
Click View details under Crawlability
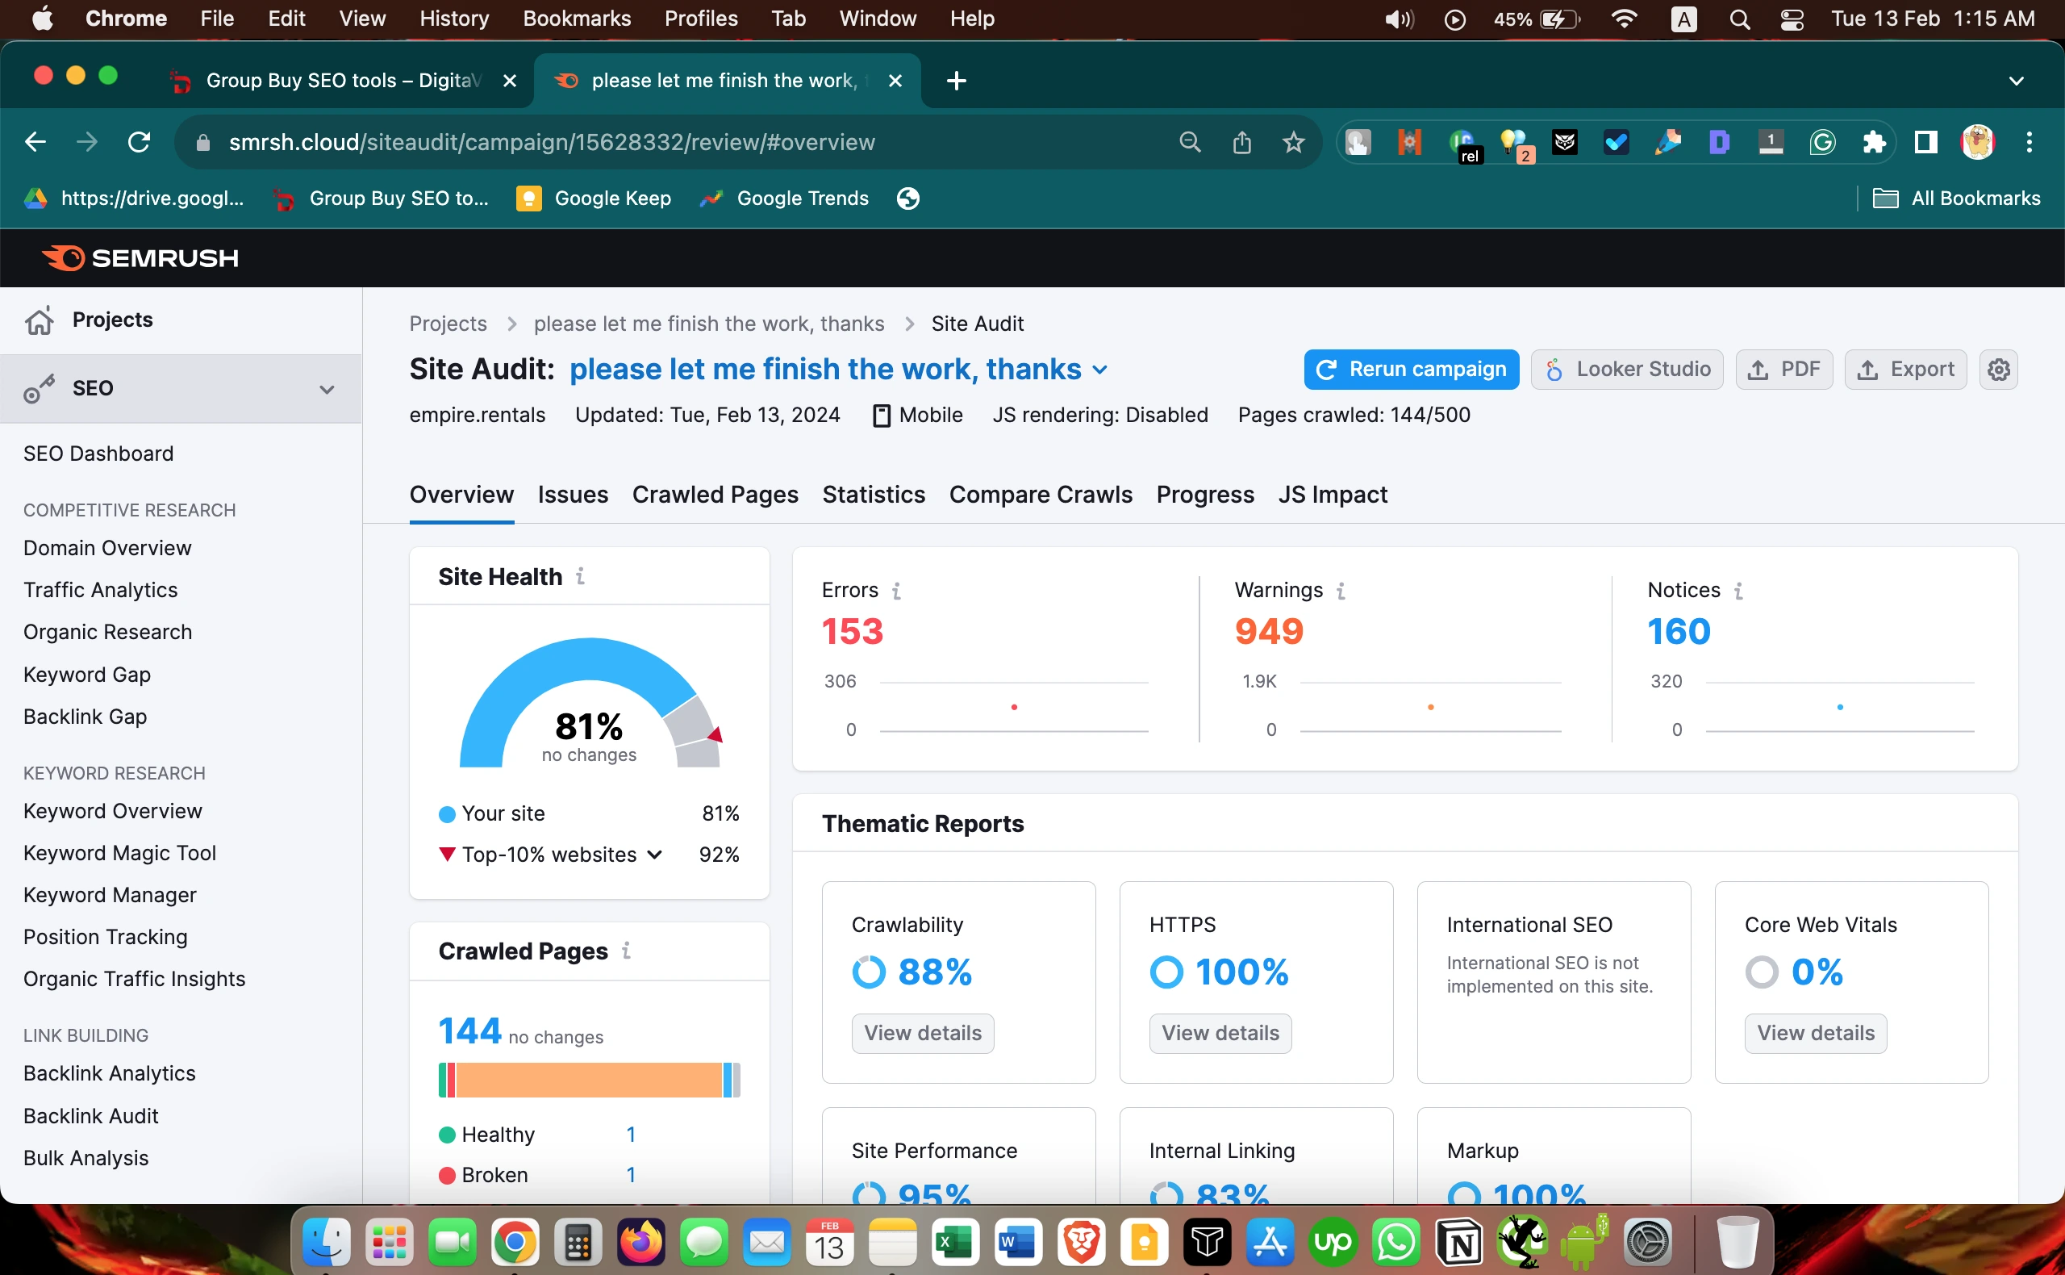tap(922, 1033)
